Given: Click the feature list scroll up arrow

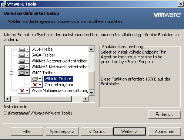Looking at the screenshot, I should [x=91, y=49].
